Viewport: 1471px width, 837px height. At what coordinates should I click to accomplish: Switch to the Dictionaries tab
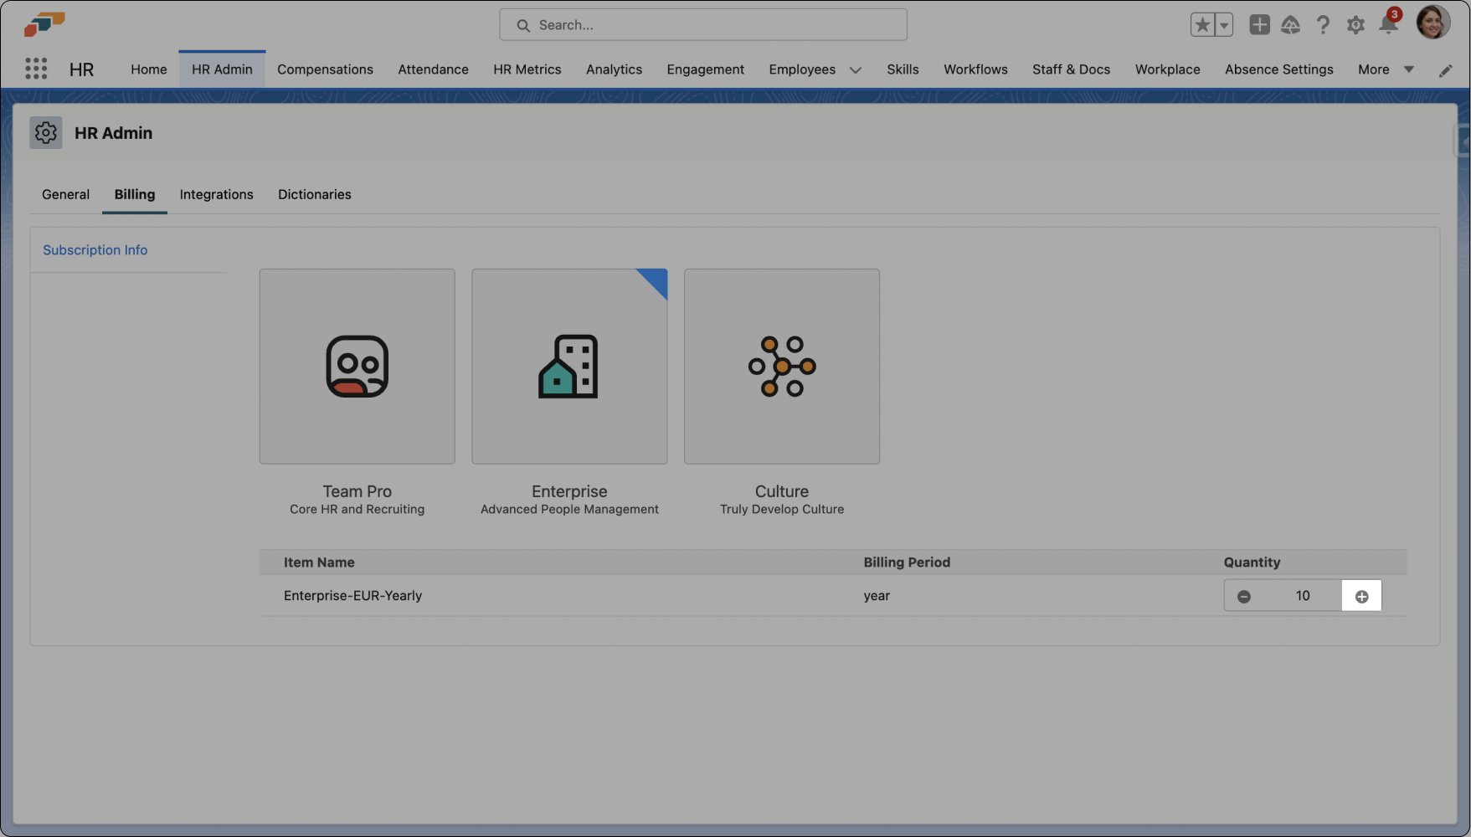(x=314, y=194)
